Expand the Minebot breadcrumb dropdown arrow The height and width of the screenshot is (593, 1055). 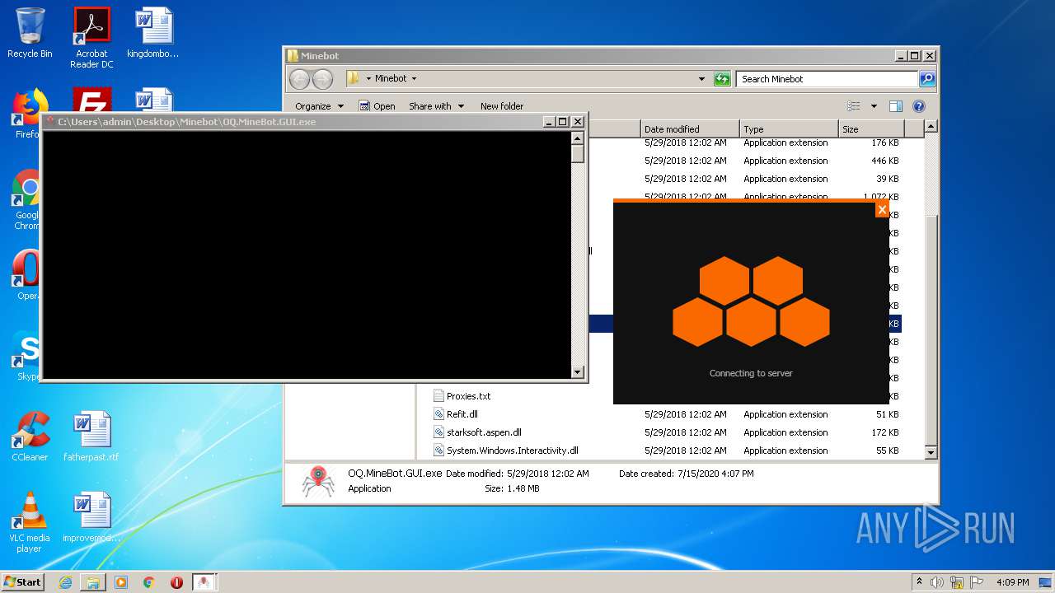click(x=414, y=79)
